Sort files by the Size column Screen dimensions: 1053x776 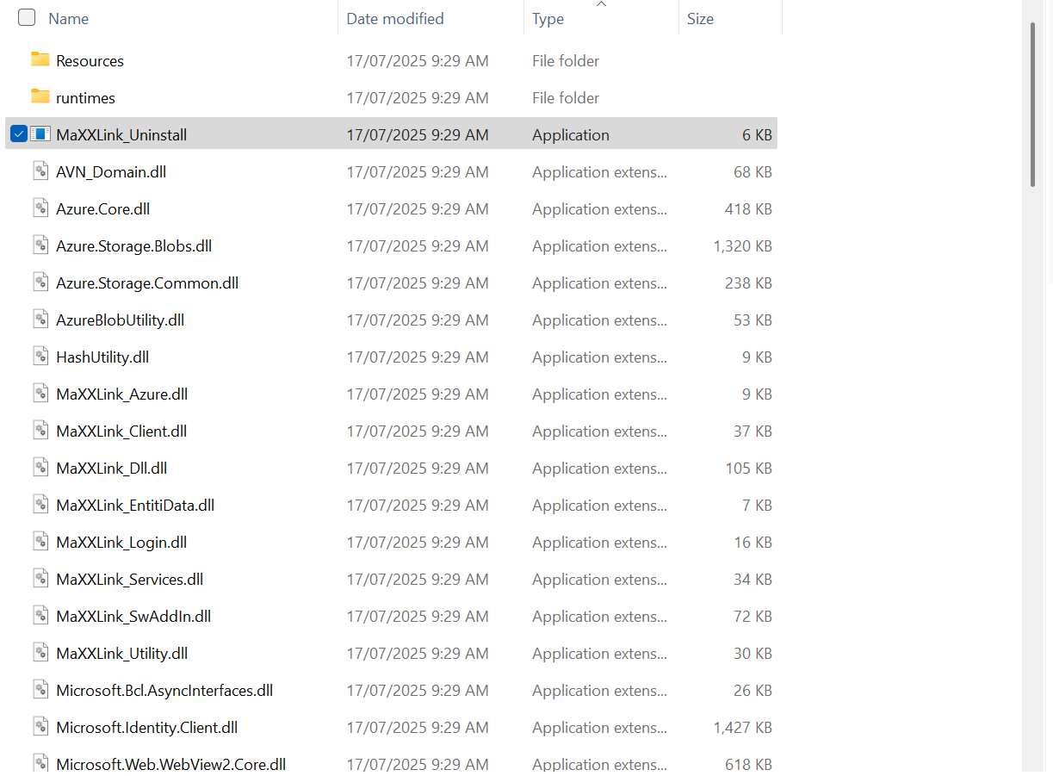tap(700, 18)
